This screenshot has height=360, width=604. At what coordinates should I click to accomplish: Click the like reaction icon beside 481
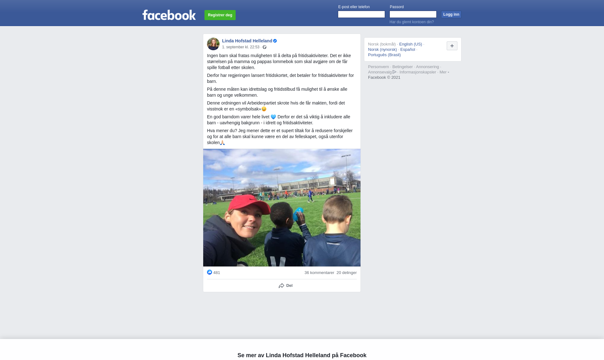(210, 272)
